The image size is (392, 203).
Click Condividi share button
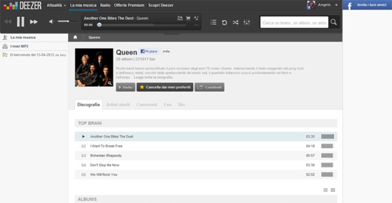(210, 87)
